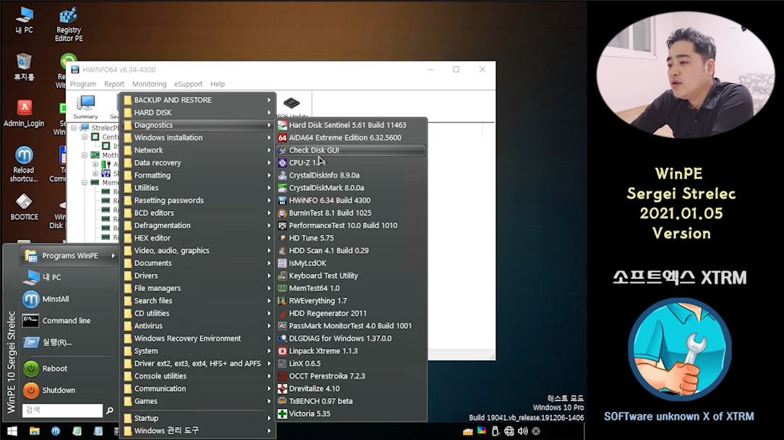This screenshot has height=440, width=784.
Task: Open Admin_Login desktop icon
Action: pyautogui.click(x=24, y=113)
